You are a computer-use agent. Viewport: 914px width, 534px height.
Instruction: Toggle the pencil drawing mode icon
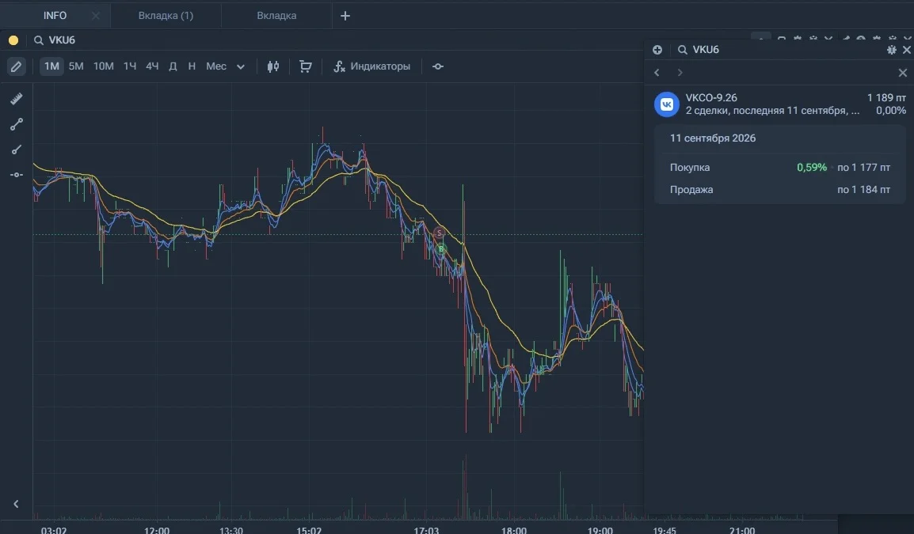click(17, 66)
